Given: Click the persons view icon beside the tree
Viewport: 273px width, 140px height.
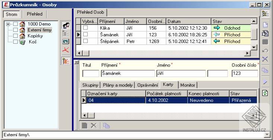Looking at the screenshot, I should point(66,26).
